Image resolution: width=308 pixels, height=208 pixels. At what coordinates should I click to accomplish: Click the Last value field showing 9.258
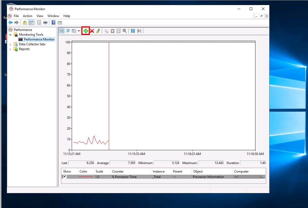pyautogui.click(x=81, y=163)
